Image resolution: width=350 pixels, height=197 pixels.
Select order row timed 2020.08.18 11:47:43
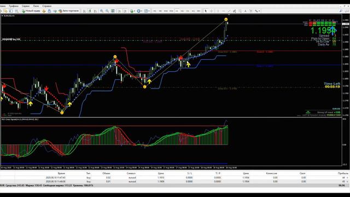pyautogui.click(x=174, y=177)
